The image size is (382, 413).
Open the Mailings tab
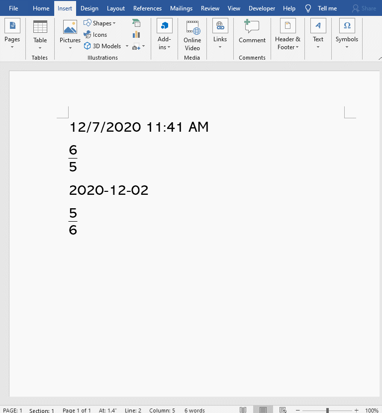[181, 8]
